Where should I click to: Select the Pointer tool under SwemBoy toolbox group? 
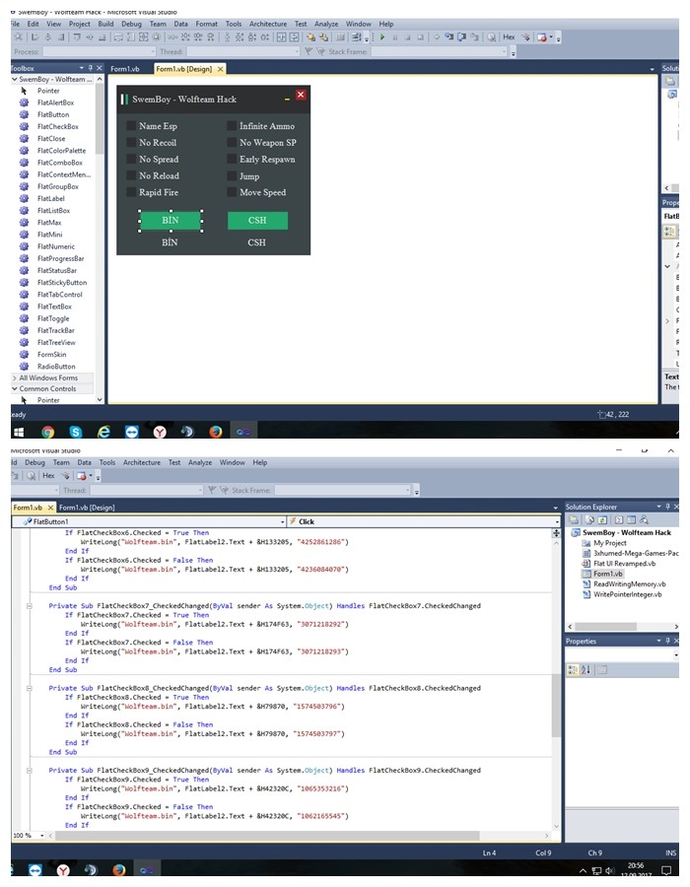coord(48,91)
